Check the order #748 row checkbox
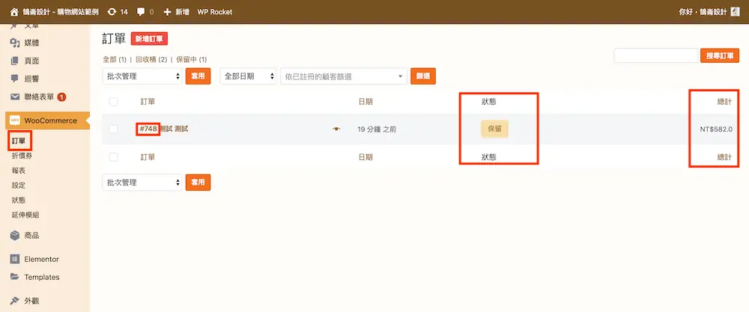The image size is (749, 312). [x=113, y=129]
